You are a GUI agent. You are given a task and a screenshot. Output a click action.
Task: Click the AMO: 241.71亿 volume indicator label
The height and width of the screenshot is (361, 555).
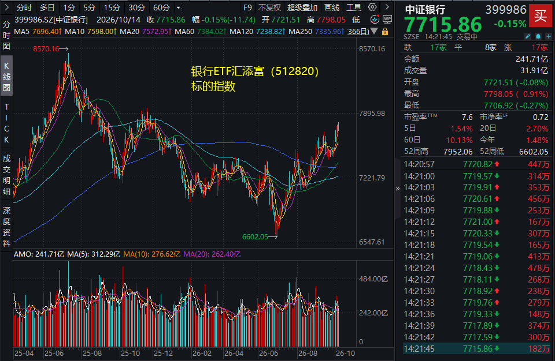point(39,254)
